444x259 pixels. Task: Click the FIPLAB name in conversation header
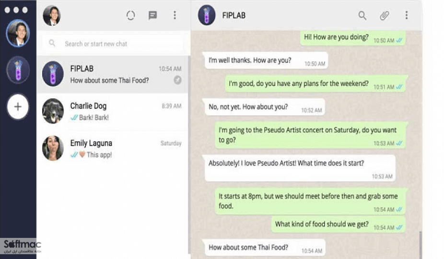coord(234,15)
